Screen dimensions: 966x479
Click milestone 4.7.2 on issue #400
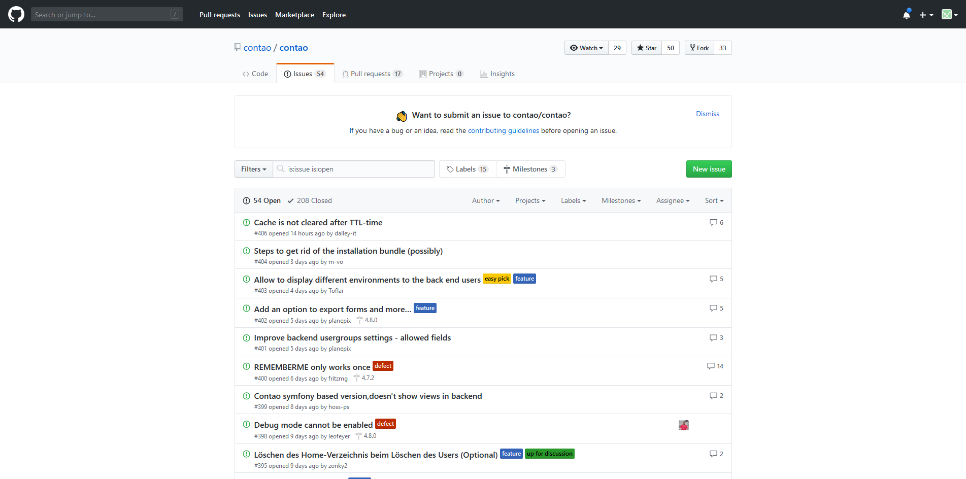click(364, 378)
